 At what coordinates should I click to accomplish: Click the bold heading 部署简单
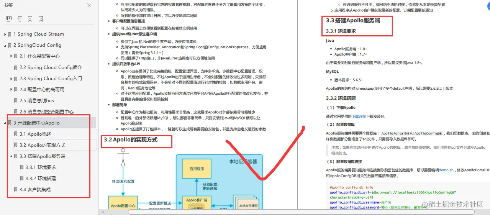click(x=120, y=105)
